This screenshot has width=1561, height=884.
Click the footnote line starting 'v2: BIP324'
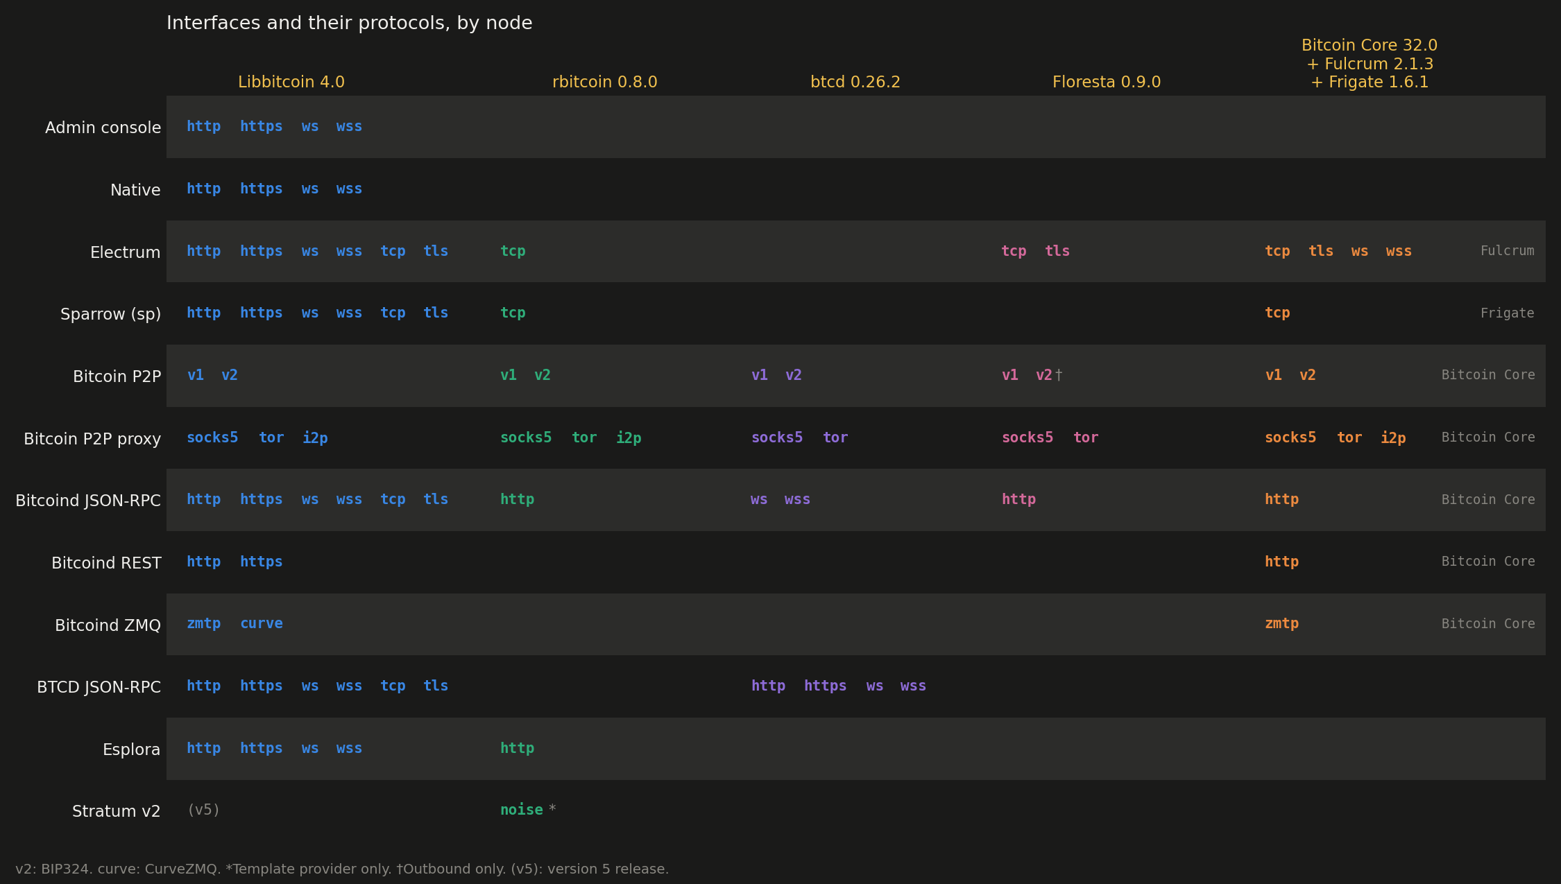point(342,869)
